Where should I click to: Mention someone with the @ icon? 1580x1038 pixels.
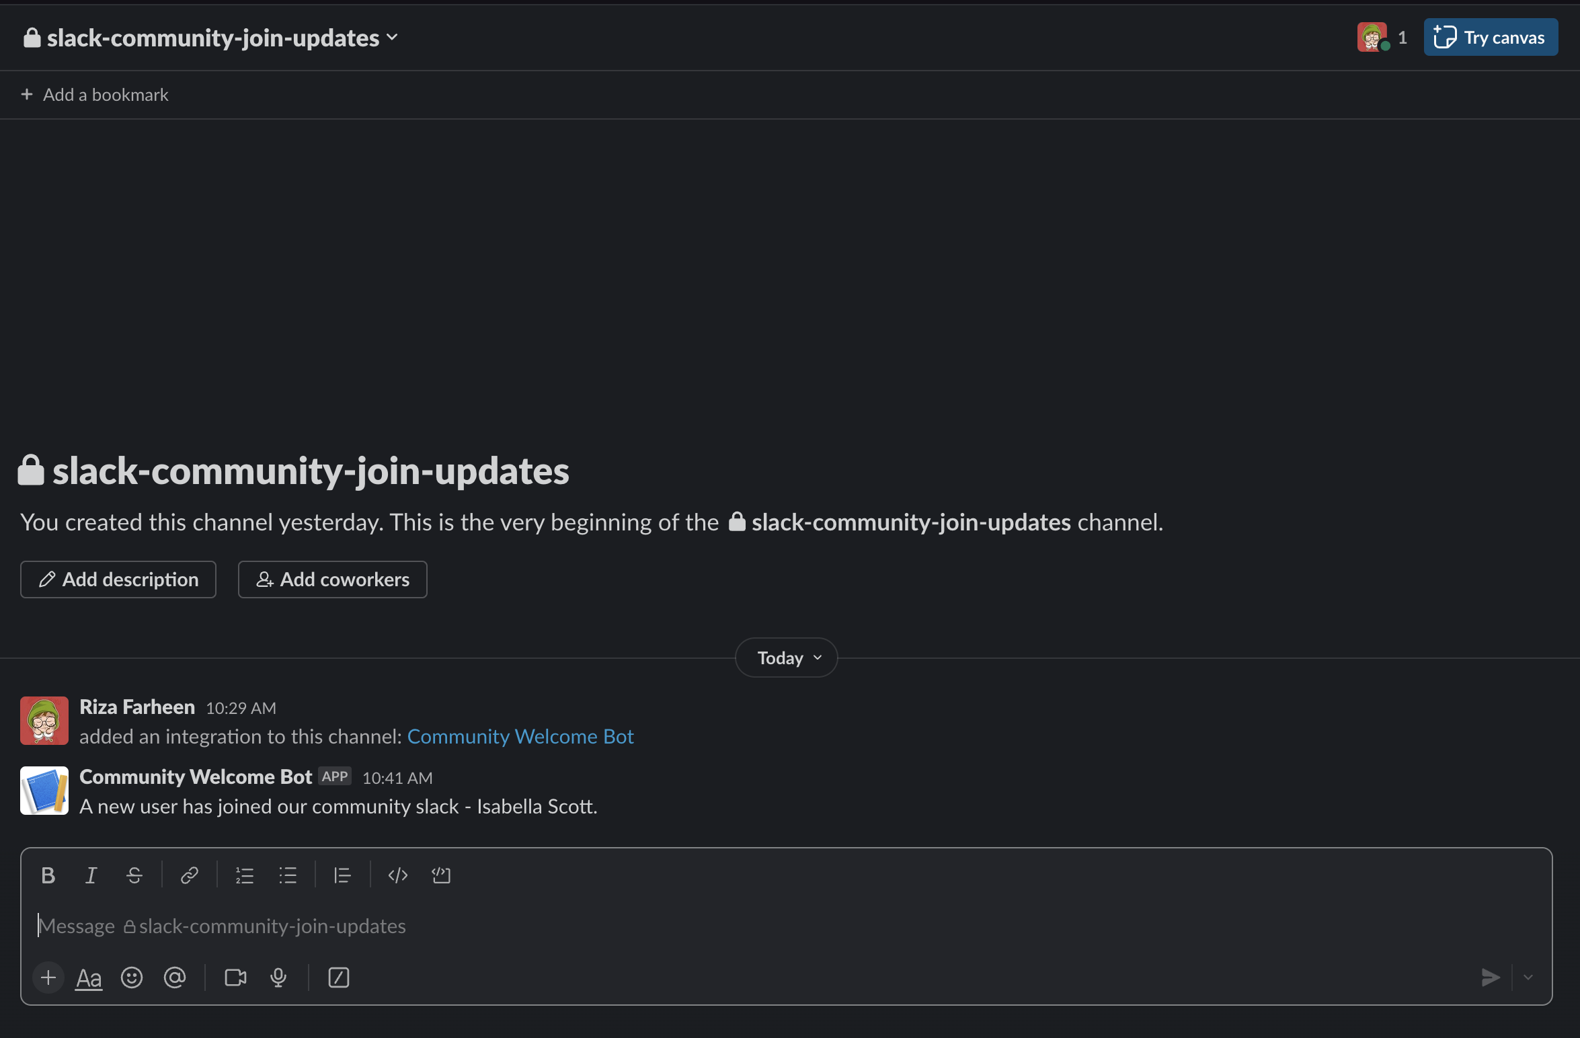pyautogui.click(x=175, y=978)
